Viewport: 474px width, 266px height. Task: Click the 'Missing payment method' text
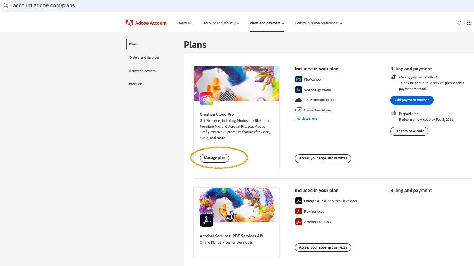[418, 77]
